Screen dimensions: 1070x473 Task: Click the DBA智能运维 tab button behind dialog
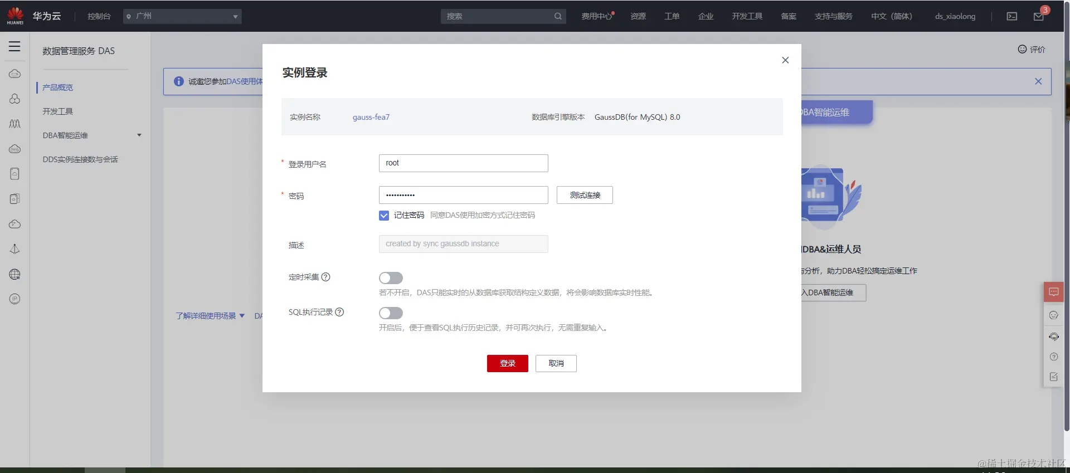pyautogui.click(x=836, y=112)
